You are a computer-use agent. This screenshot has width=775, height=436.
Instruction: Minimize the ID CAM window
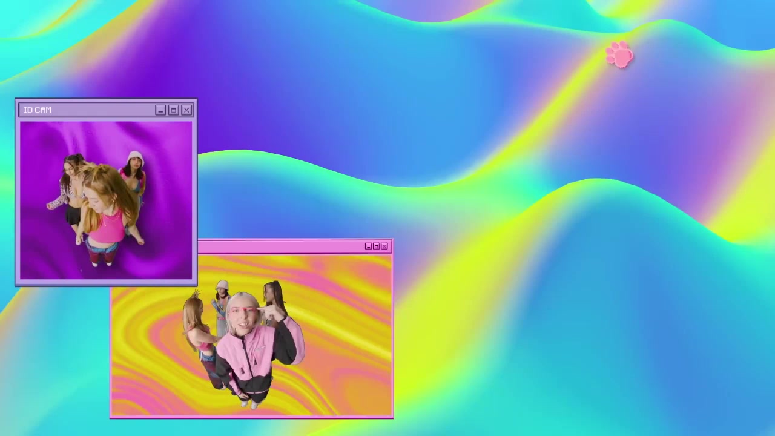click(160, 110)
